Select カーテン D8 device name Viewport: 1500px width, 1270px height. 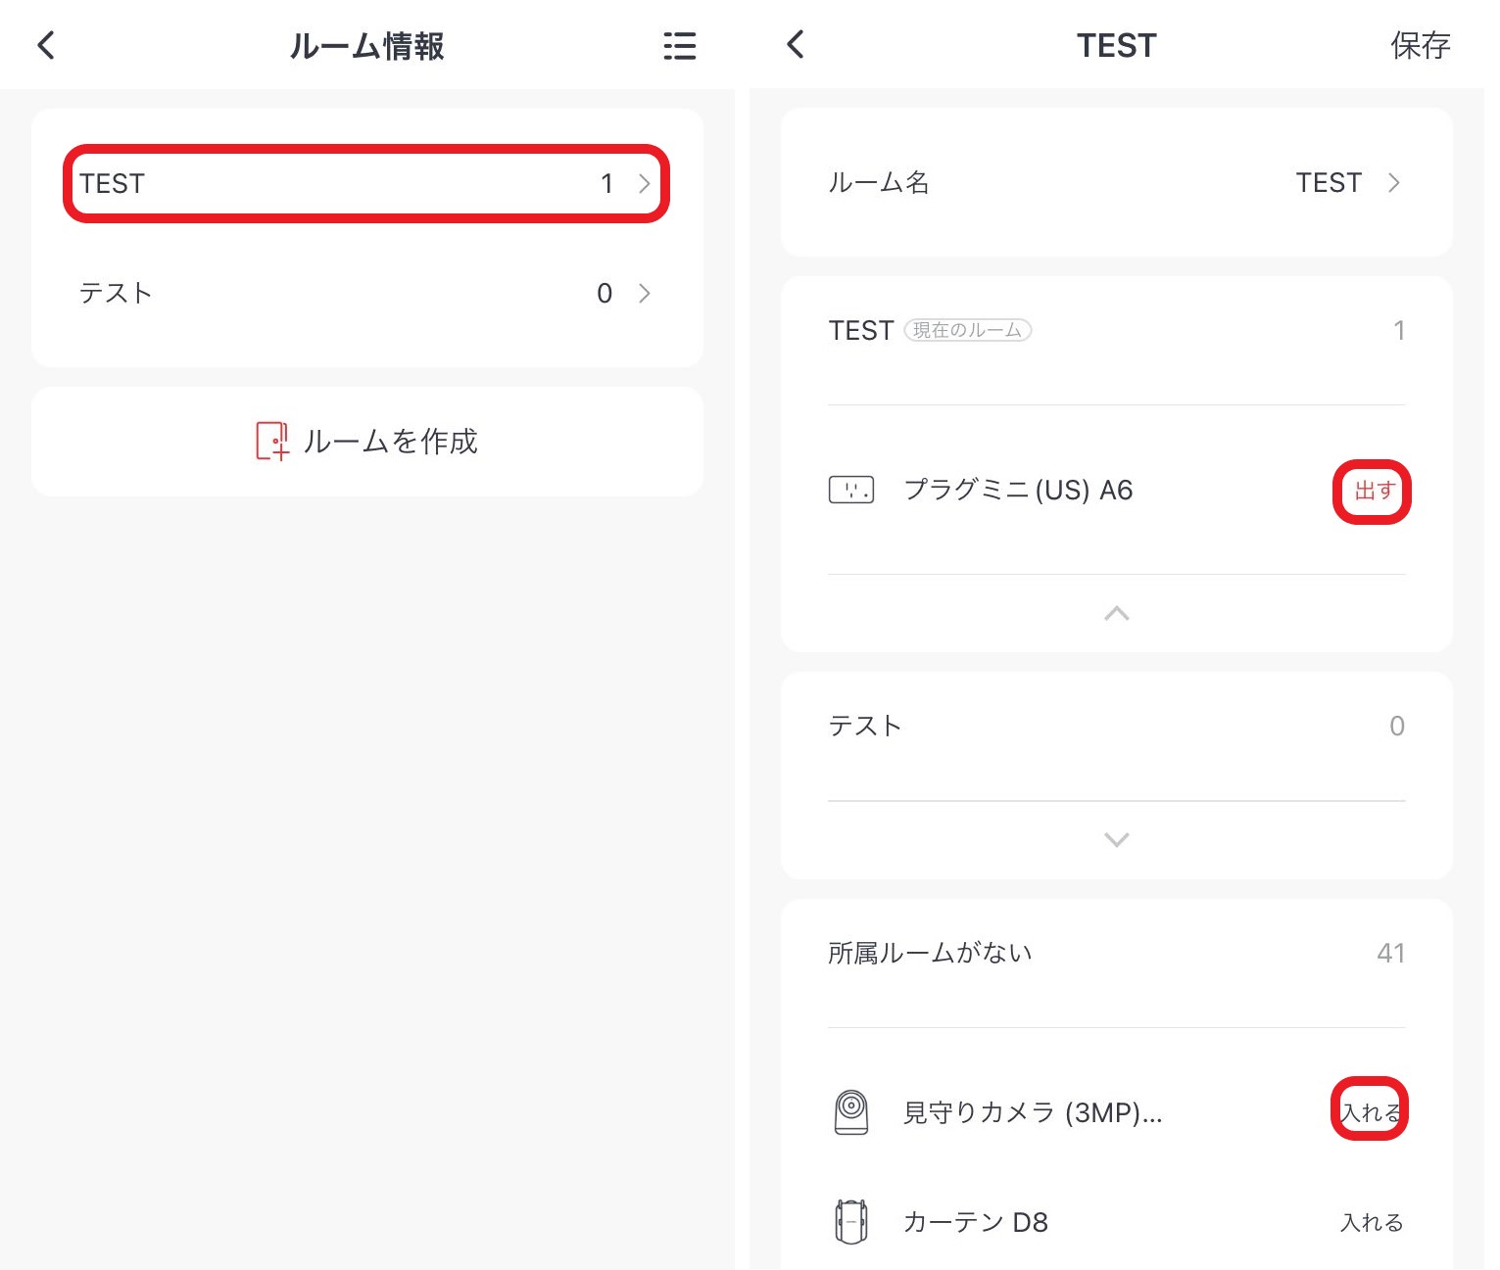coord(976,1222)
